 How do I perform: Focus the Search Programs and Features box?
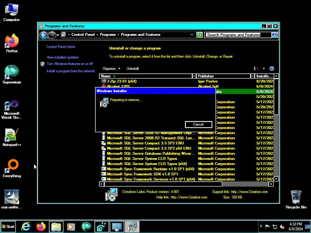pos(238,35)
